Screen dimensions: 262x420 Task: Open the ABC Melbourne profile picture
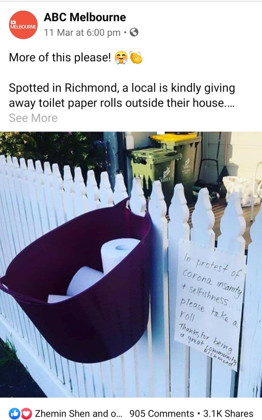click(x=23, y=25)
